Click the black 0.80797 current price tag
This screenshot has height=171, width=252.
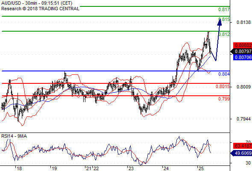[x=241, y=51]
